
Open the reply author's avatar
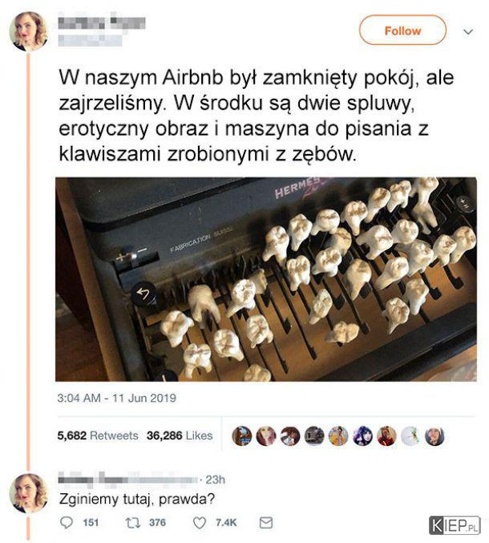tap(29, 493)
